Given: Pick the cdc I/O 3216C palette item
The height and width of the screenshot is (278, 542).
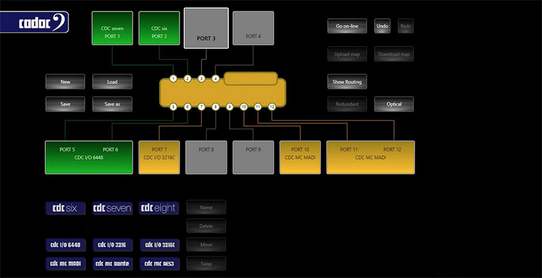Looking at the screenshot, I should click(160, 245).
